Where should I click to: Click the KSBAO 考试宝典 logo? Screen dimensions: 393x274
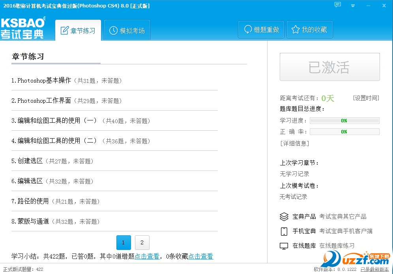23,28
